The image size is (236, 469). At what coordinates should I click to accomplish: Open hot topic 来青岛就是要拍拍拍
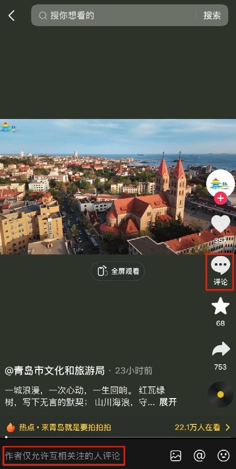click(76, 427)
